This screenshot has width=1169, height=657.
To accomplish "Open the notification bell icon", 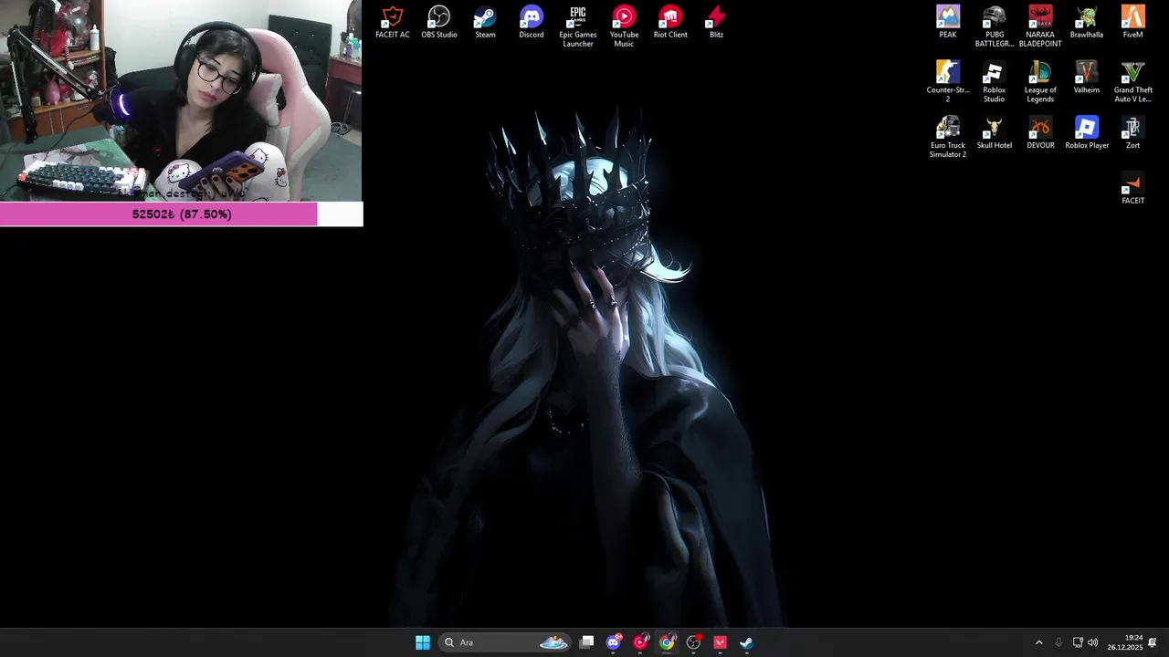I will [1153, 642].
